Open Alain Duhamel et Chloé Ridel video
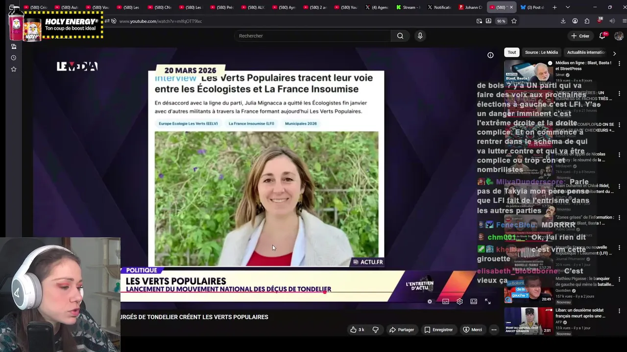627x352 pixels. tap(584, 189)
